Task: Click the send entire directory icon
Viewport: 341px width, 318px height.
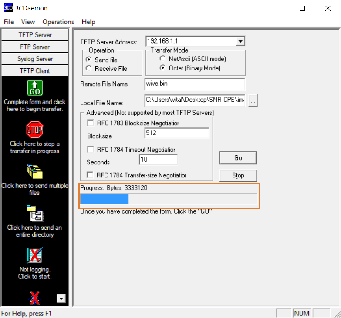Action: click(x=35, y=214)
